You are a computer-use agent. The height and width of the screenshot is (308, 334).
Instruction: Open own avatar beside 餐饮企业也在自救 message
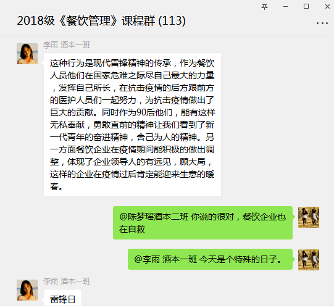tap(309, 217)
